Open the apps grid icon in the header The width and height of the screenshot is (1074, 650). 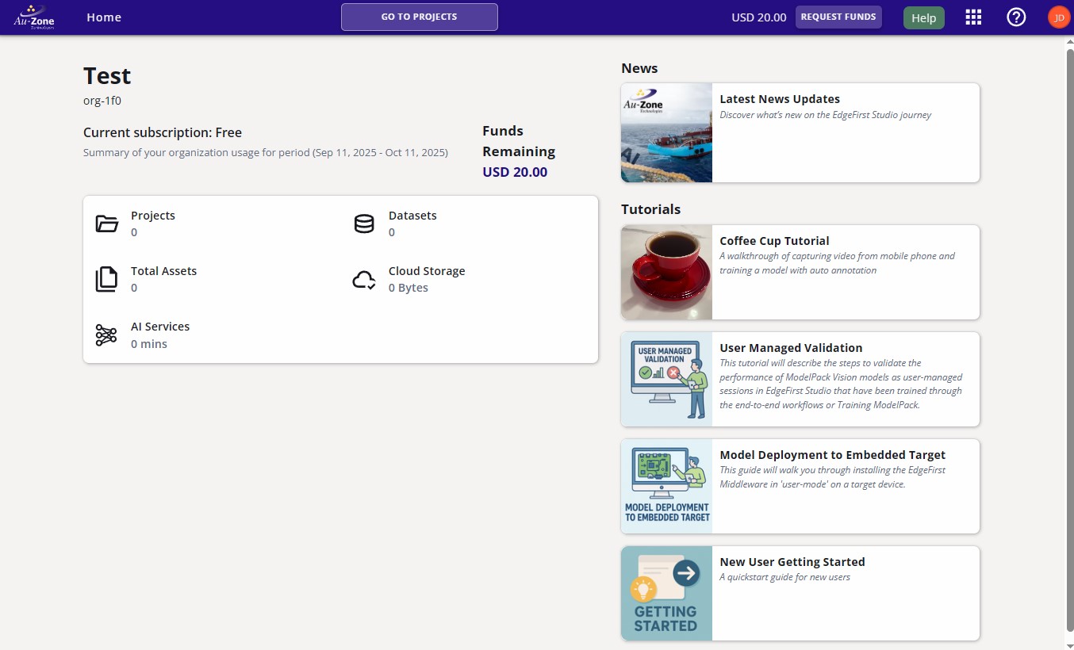[x=973, y=17]
